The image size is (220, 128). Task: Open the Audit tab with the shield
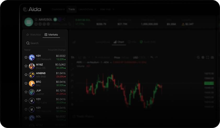pos(148,42)
